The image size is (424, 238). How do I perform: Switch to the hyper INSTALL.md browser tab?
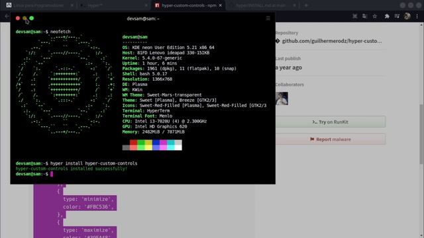(x=260, y=5)
